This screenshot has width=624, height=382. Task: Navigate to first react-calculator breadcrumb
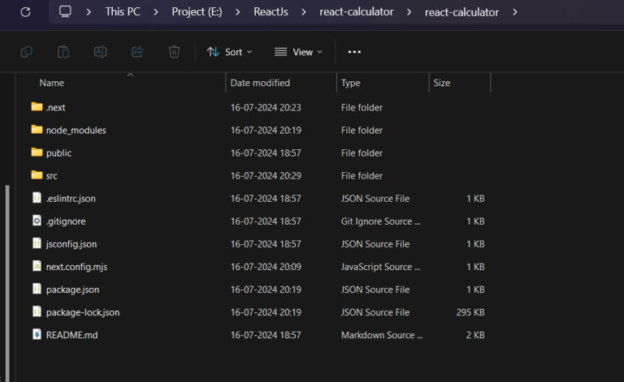pos(356,12)
